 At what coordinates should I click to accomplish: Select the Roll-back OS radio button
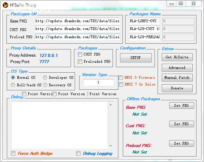pos(13,85)
